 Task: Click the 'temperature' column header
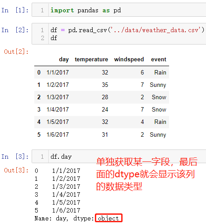(91, 60)
